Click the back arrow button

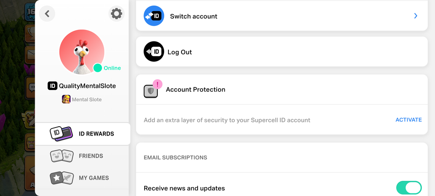(x=47, y=14)
